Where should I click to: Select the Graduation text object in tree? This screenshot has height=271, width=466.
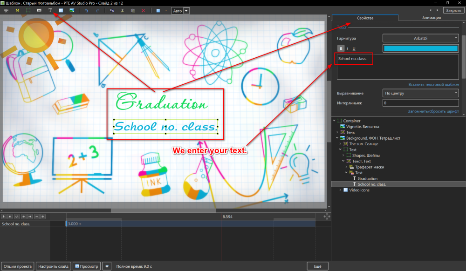(368, 178)
